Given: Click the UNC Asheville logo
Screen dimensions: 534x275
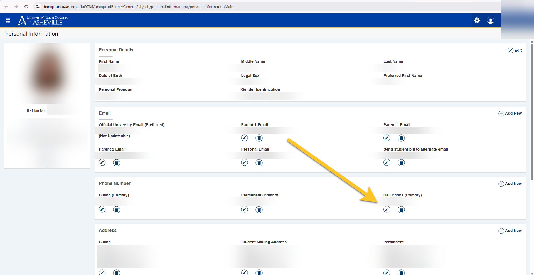Looking at the screenshot, I should [x=42, y=20].
